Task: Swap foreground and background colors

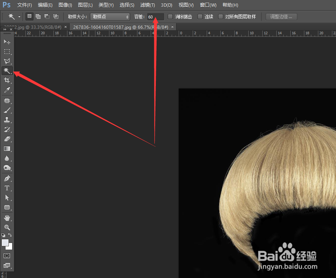Action: pyautogui.click(x=10, y=235)
